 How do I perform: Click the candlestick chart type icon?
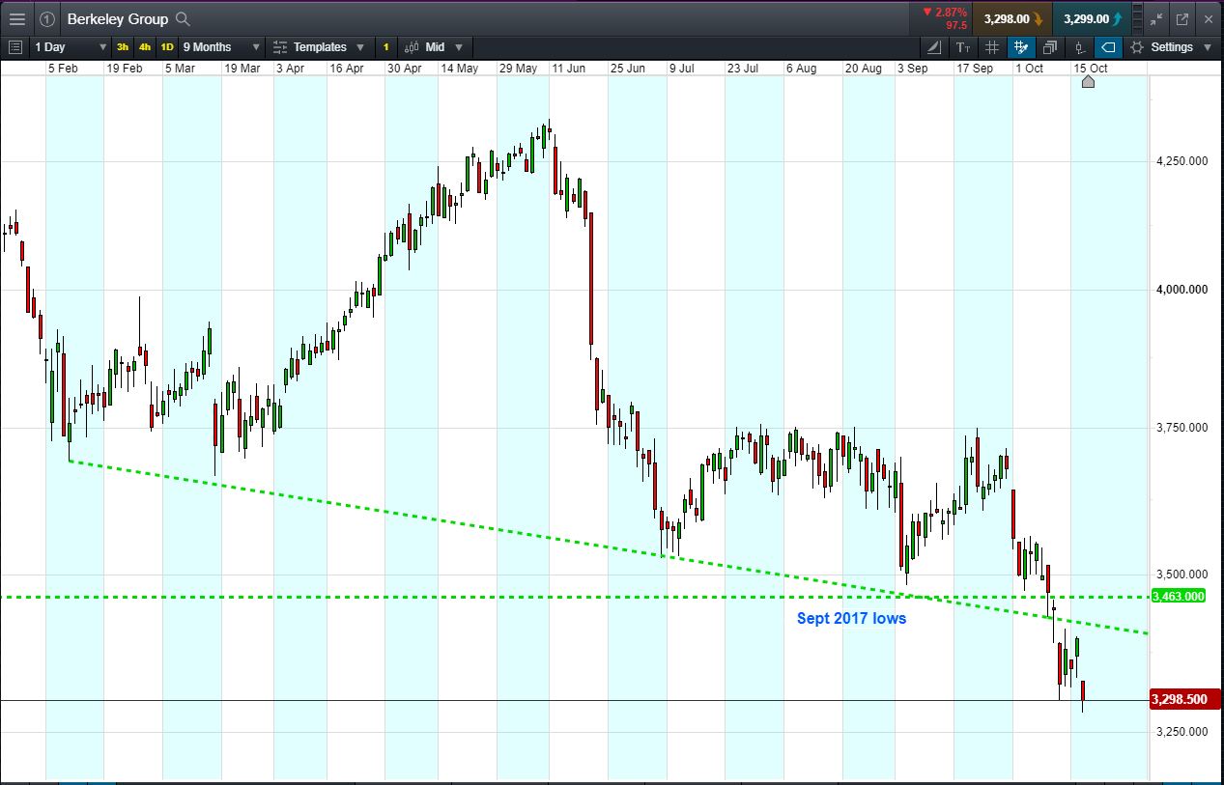[412, 46]
